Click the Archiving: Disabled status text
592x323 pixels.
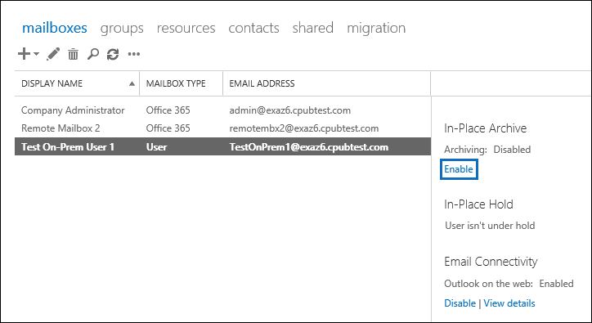pyautogui.click(x=487, y=150)
